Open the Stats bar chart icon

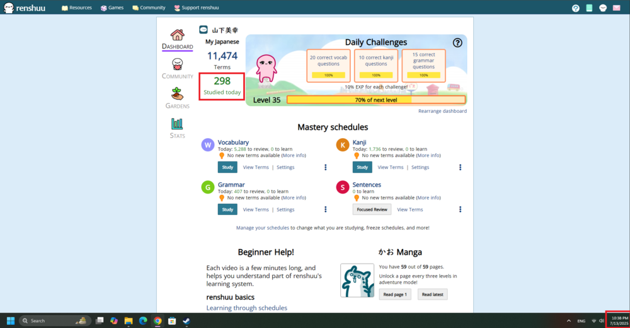pos(177,124)
